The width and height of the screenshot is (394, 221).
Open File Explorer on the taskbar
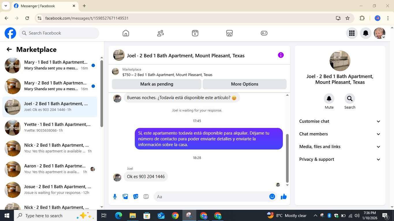132,216
